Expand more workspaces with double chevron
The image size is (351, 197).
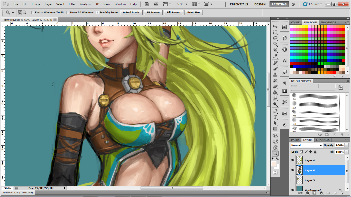pos(293,4)
